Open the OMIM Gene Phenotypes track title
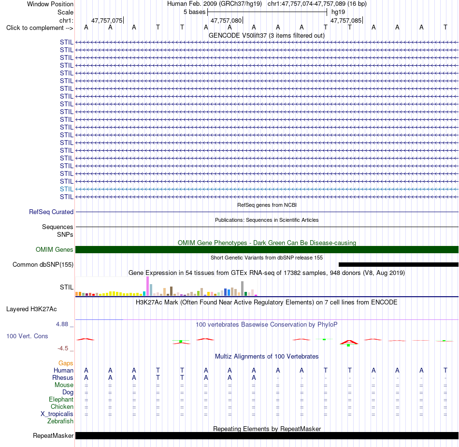This screenshot has width=459, height=447. pos(267,243)
